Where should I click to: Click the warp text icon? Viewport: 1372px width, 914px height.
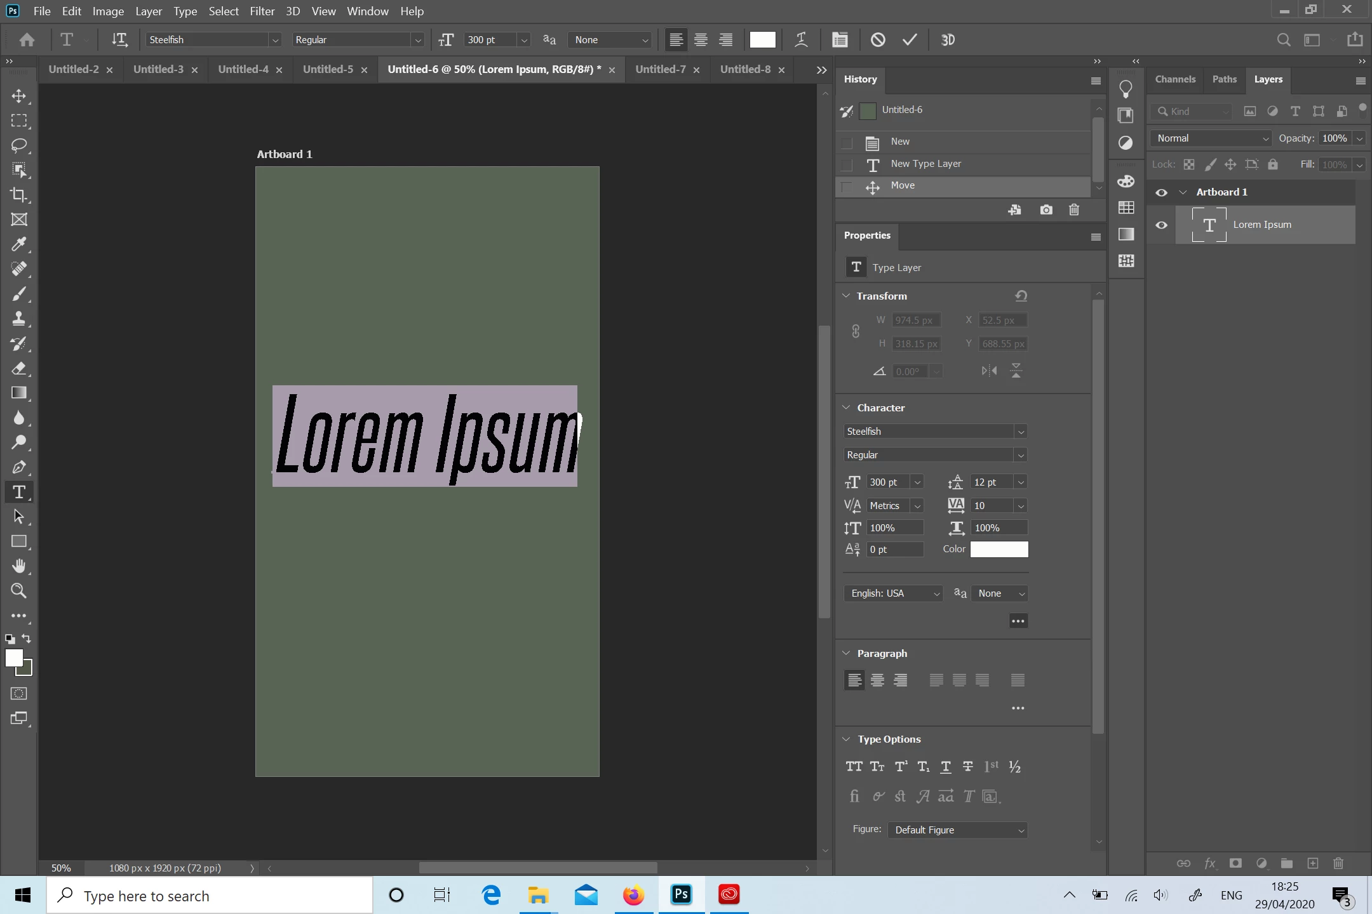pyautogui.click(x=802, y=40)
